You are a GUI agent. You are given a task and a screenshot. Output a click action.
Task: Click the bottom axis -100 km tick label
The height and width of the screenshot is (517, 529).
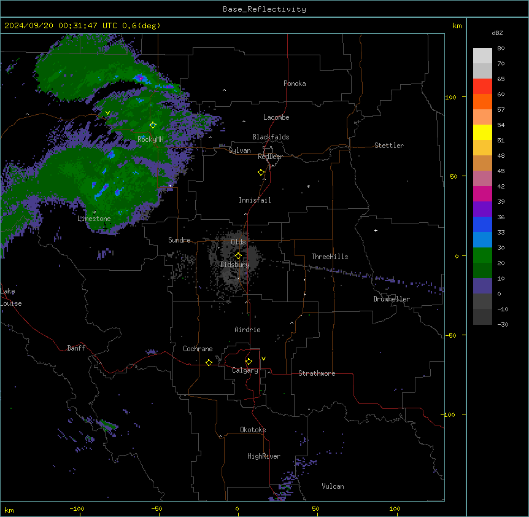pos(77,508)
